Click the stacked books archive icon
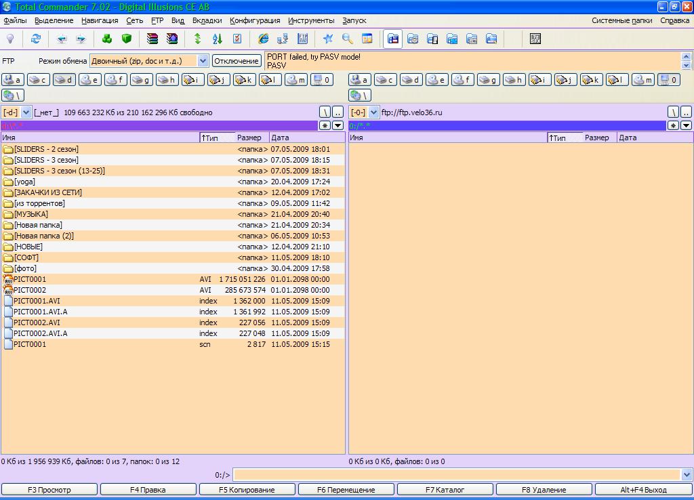This screenshot has width=694, height=500. pos(152,39)
